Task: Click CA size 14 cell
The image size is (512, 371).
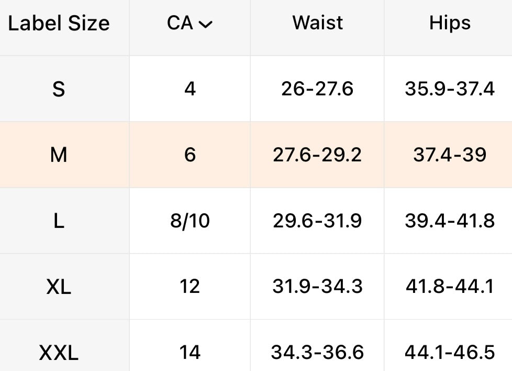Action: pyautogui.click(x=190, y=353)
